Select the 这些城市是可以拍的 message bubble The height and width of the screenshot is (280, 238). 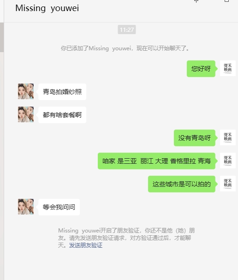coord(182,184)
